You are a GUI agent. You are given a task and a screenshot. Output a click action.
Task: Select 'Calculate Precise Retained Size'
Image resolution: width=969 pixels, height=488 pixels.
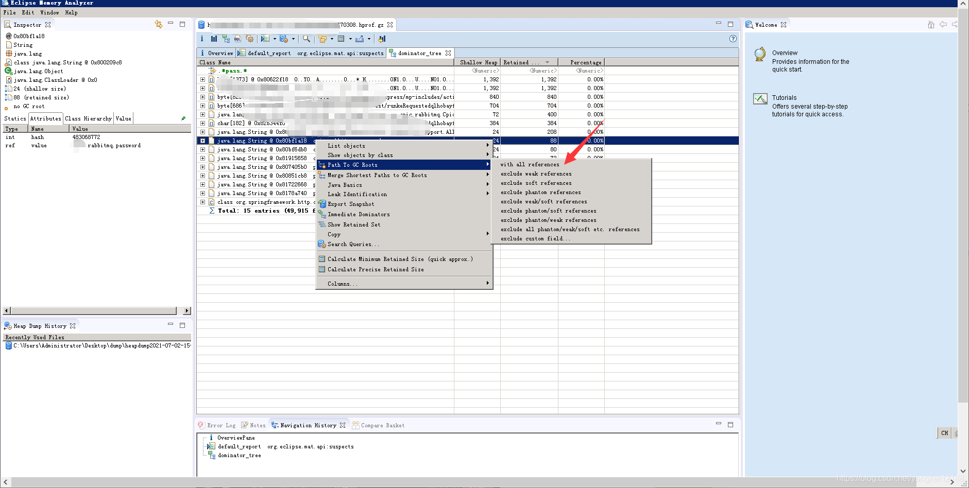(x=404, y=269)
